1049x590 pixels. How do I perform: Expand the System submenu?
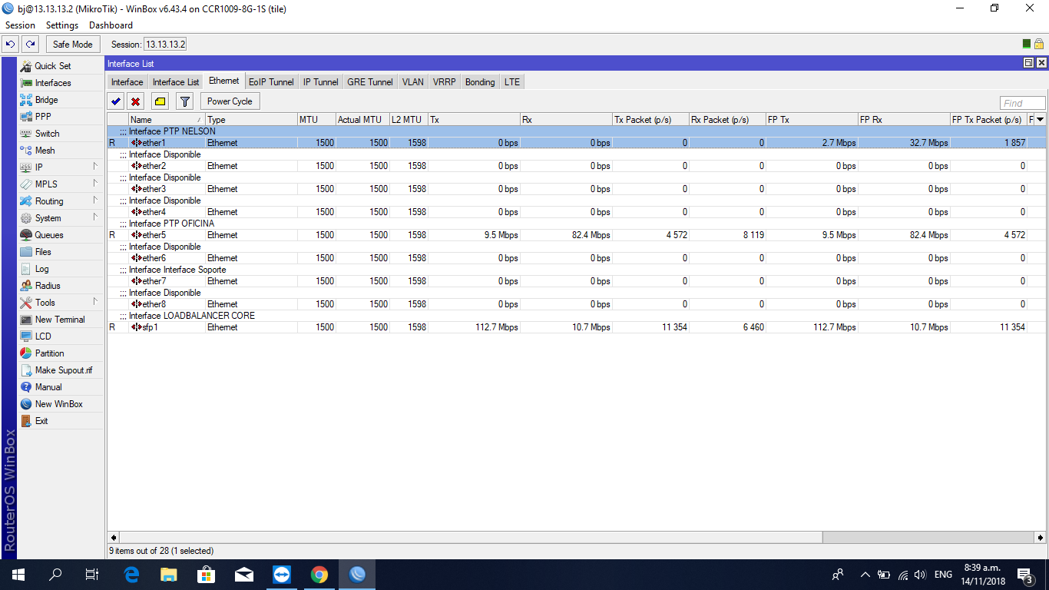click(x=61, y=218)
